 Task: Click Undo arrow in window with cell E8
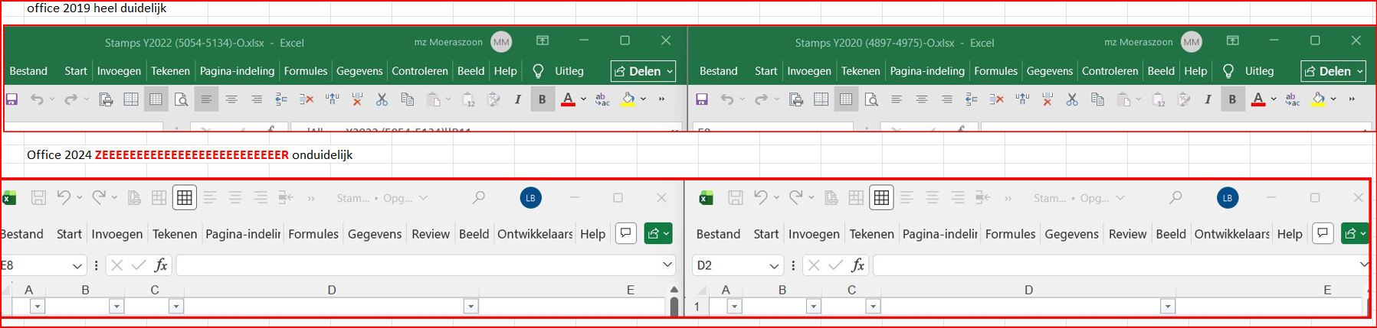click(x=64, y=198)
